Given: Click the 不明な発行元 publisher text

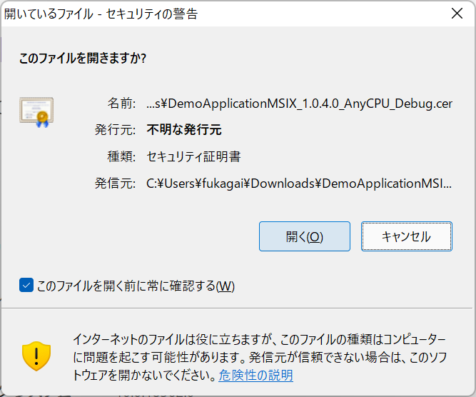Looking at the screenshot, I should coord(184,130).
